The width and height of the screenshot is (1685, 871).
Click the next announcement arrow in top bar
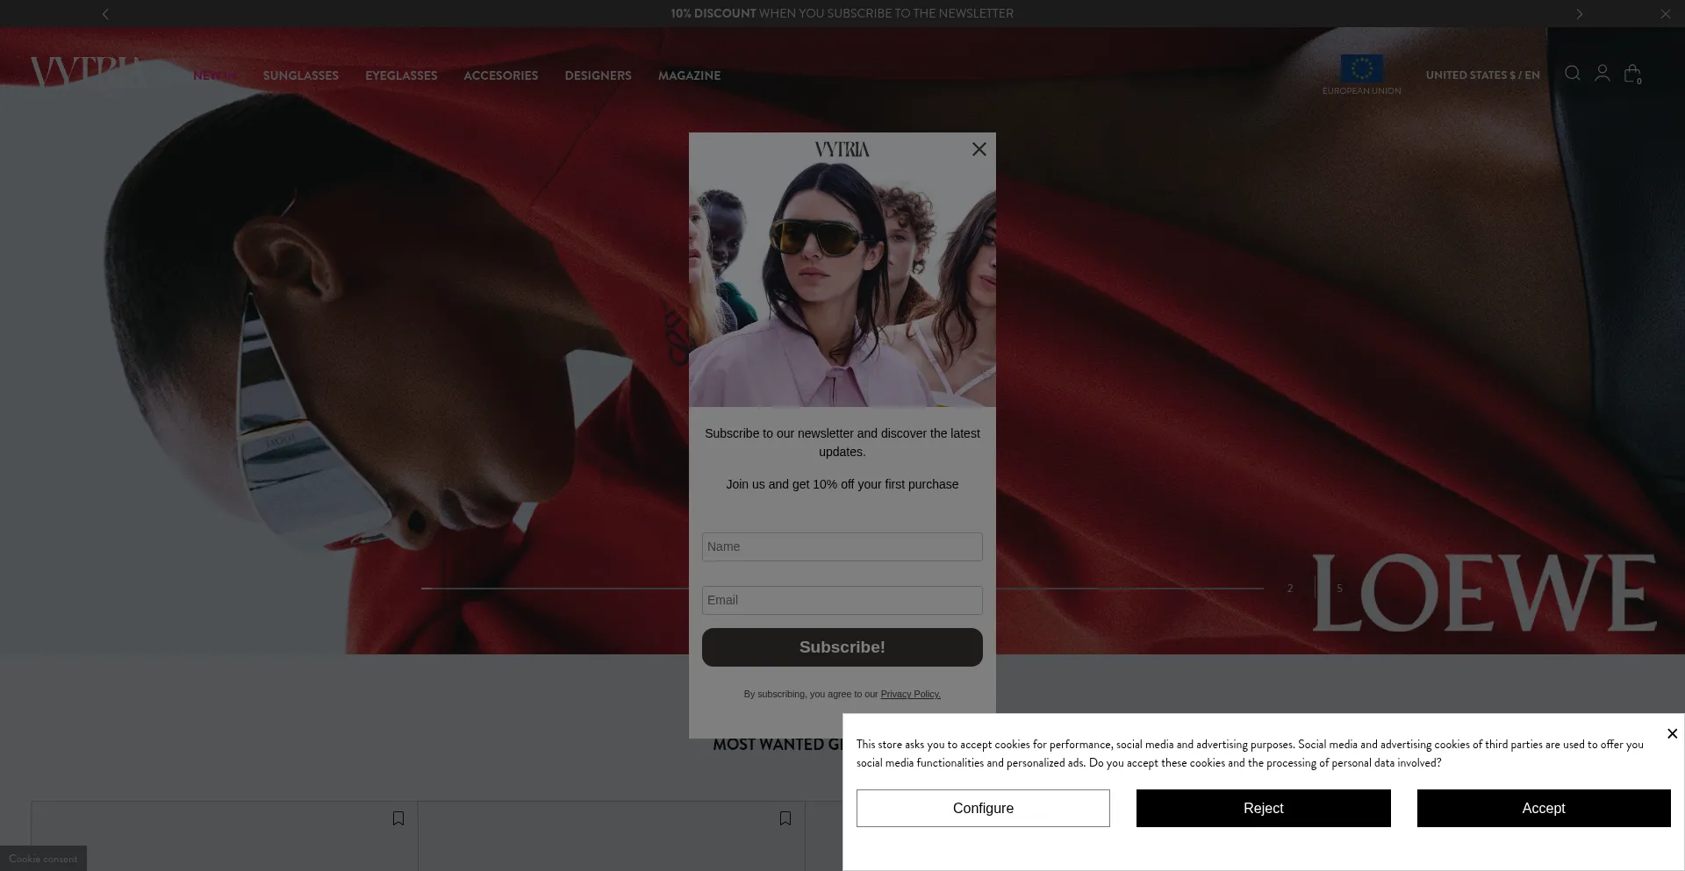[1580, 14]
